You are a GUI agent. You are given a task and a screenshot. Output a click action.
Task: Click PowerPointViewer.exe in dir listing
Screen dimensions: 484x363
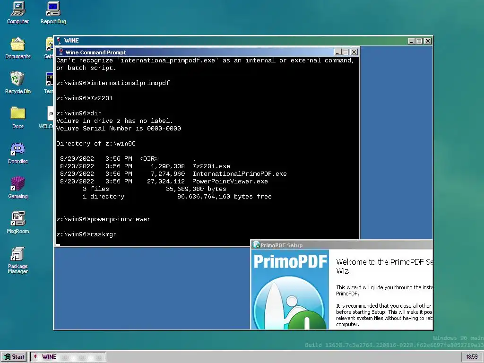(230, 181)
